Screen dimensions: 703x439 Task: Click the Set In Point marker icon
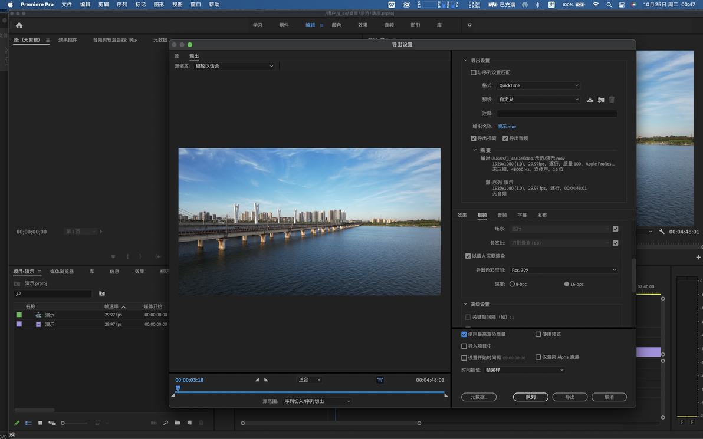point(257,380)
